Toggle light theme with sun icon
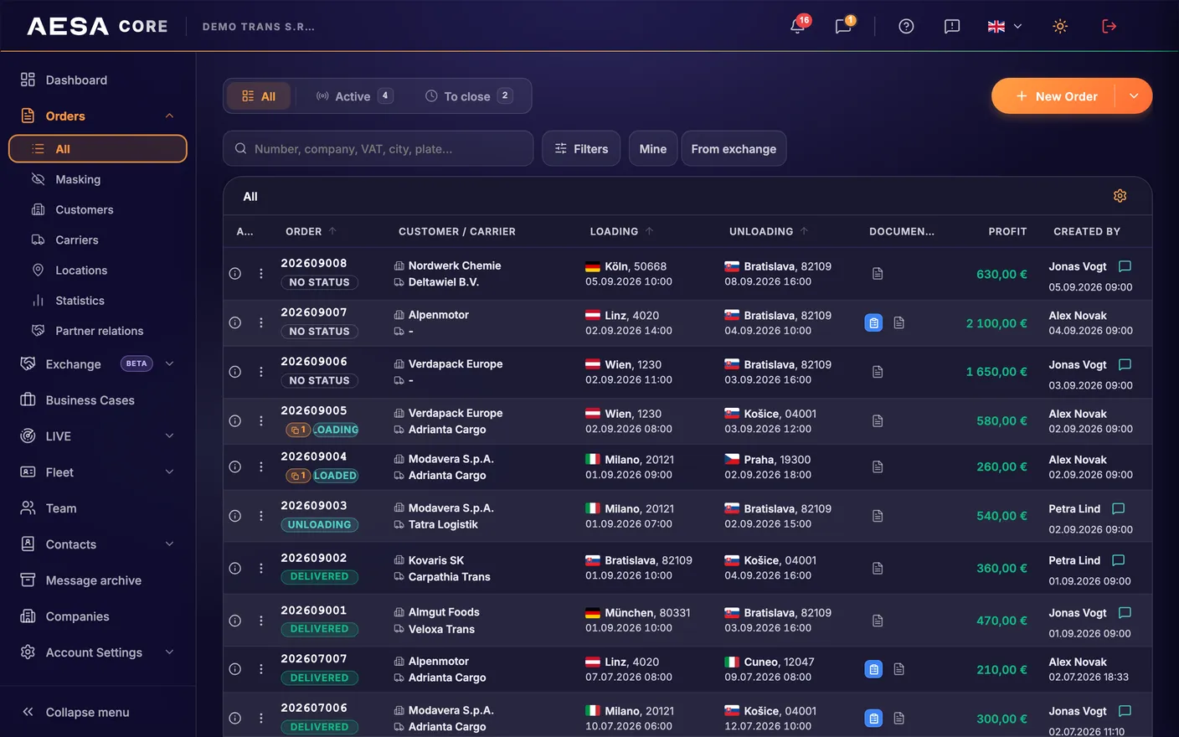Viewport: 1179px width, 737px height. [1060, 26]
